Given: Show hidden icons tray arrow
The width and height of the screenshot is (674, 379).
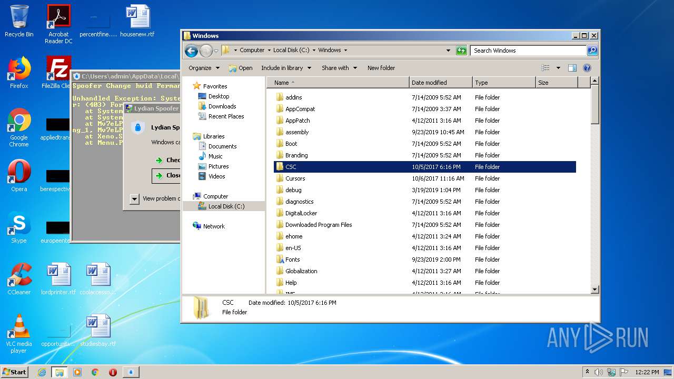Looking at the screenshot, I should point(588,372).
